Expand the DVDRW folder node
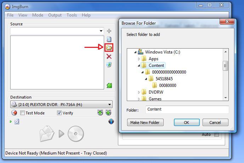This screenshot has height=163, width=244. (x=139, y=92)
